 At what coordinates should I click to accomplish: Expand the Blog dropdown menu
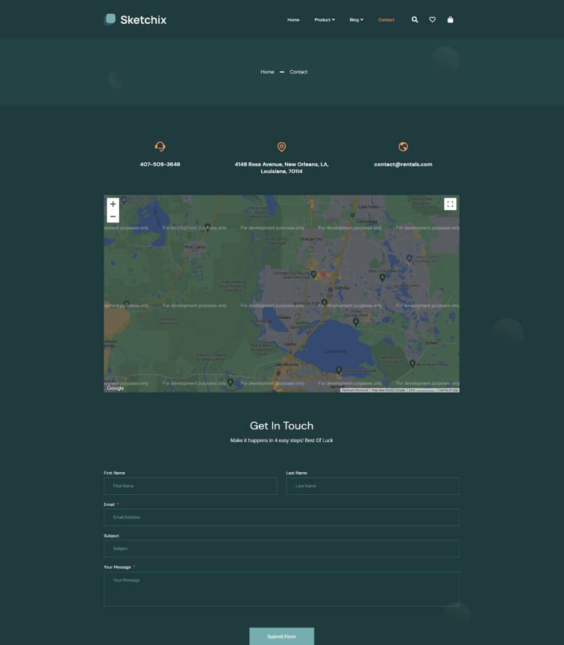[x=356, y=19]
